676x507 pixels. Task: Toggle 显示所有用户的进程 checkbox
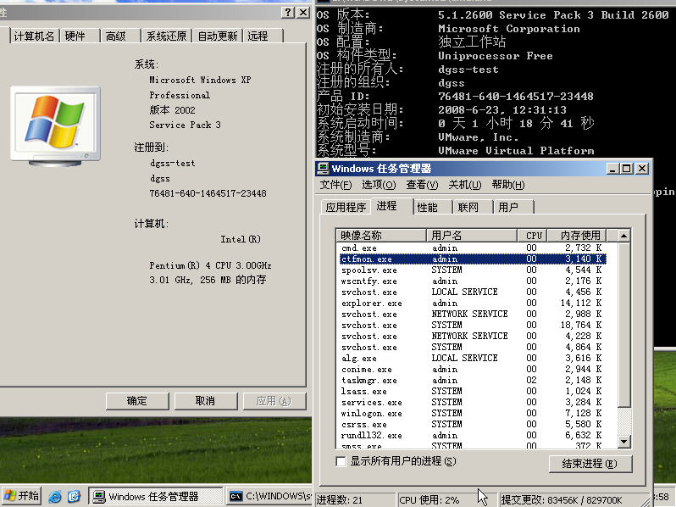[341, 462]
